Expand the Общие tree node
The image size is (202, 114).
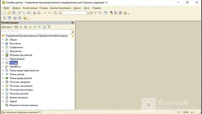coord(3,40)
